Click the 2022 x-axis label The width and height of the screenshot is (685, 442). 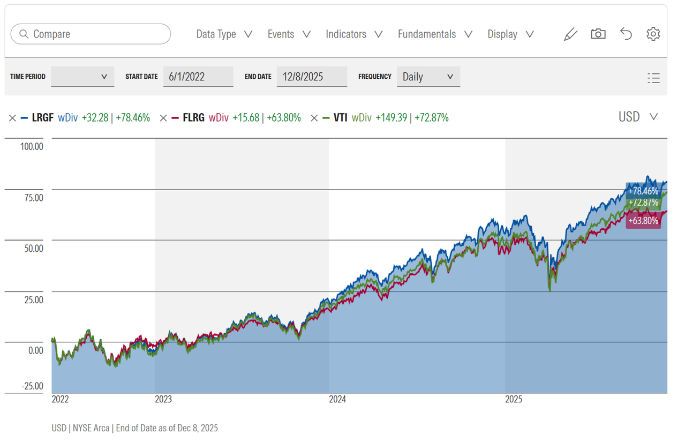click(x=60, y=399)
